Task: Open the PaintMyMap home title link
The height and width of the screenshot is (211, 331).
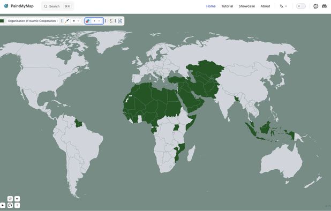Action: tap(22, 6)
